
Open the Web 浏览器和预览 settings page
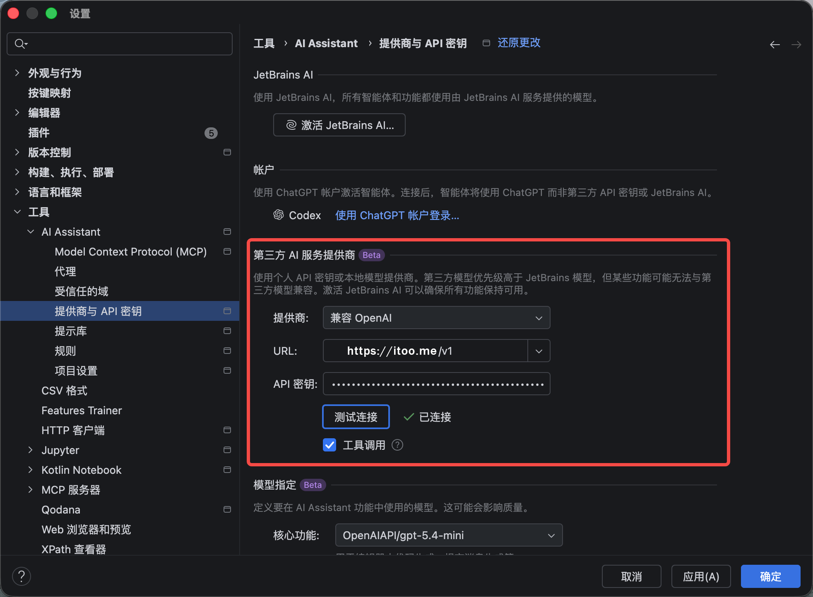pyautogui.click(x=86, y=529)
